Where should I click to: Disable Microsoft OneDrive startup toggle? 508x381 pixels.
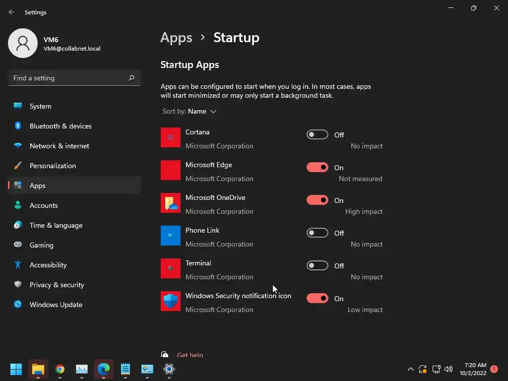[x=317, y=200]
